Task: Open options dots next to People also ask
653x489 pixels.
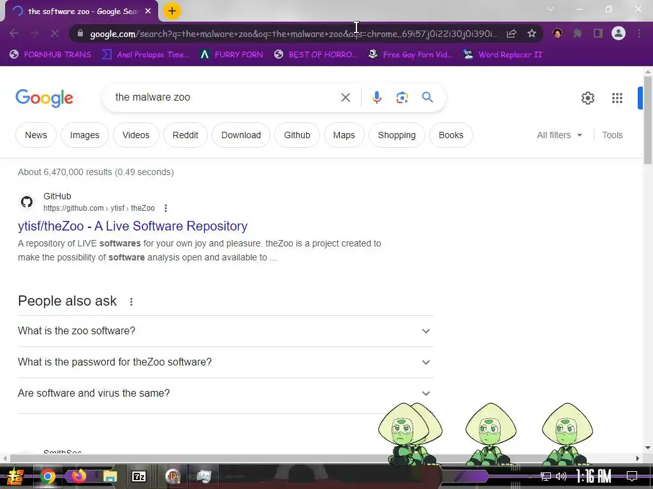Action: (x=131, y=301)
